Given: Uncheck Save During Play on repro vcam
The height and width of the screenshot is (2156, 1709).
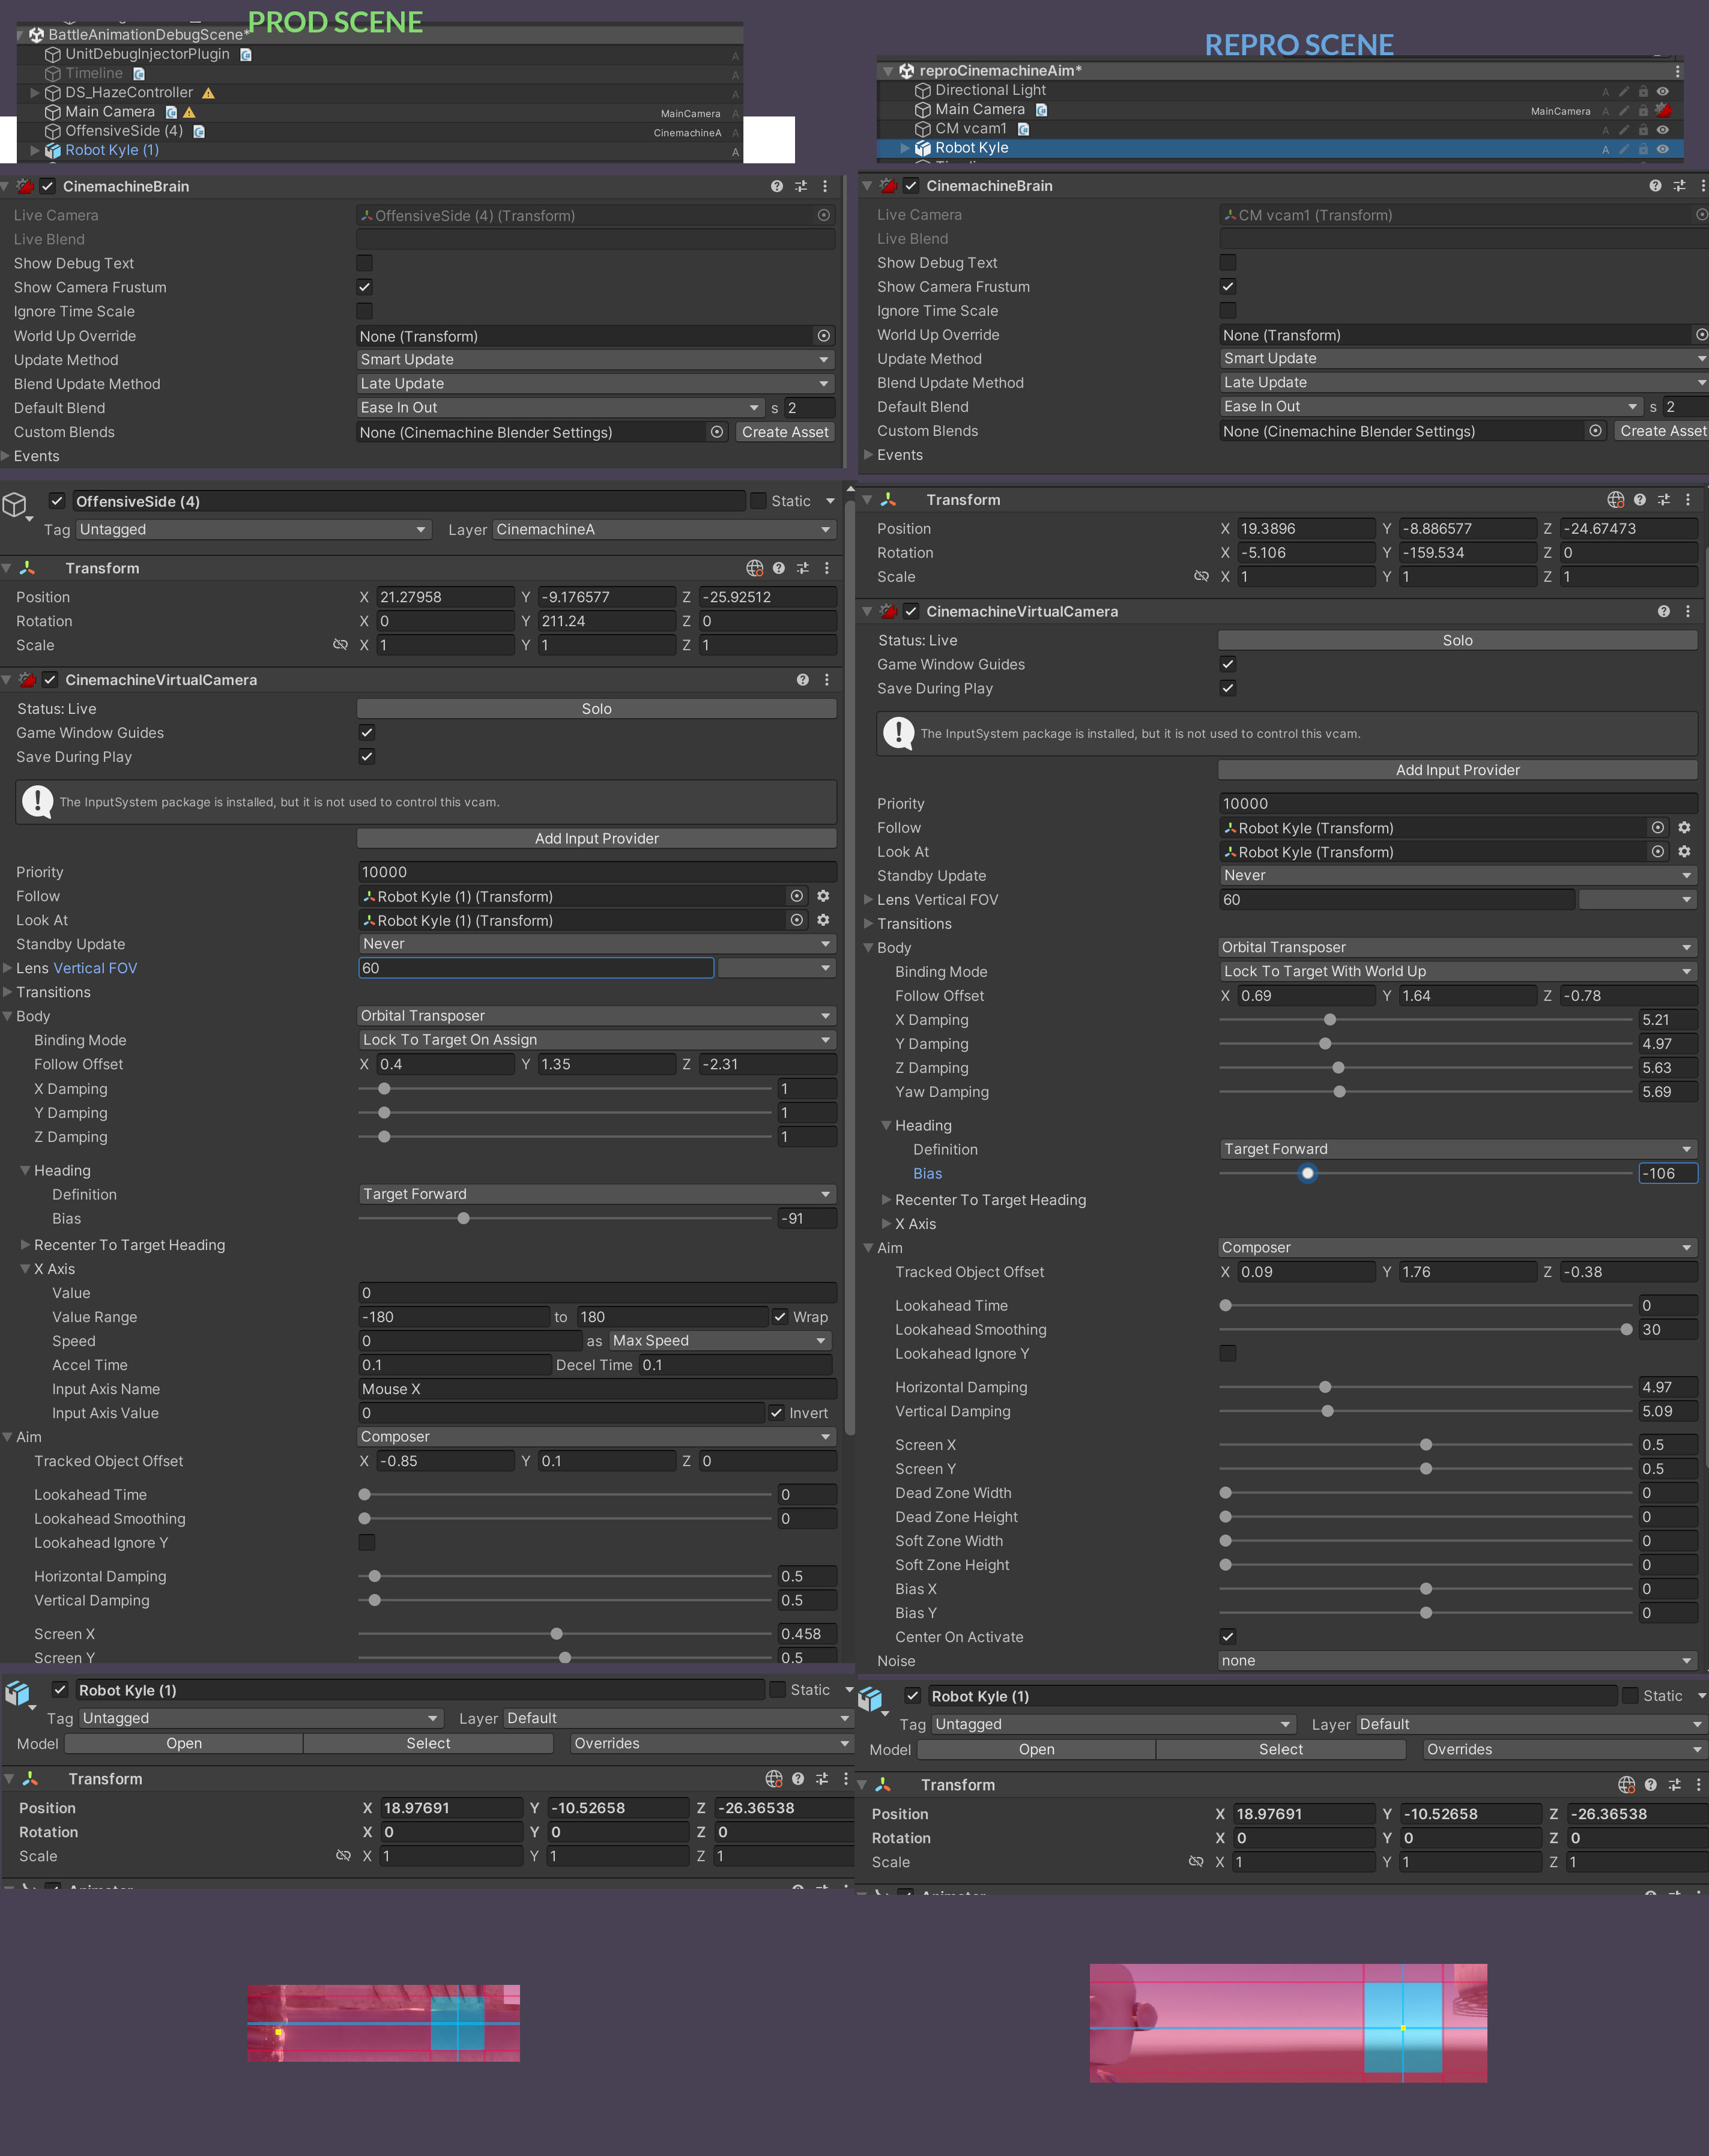Looking at the screenshot, I should [x=1228, y=688].
